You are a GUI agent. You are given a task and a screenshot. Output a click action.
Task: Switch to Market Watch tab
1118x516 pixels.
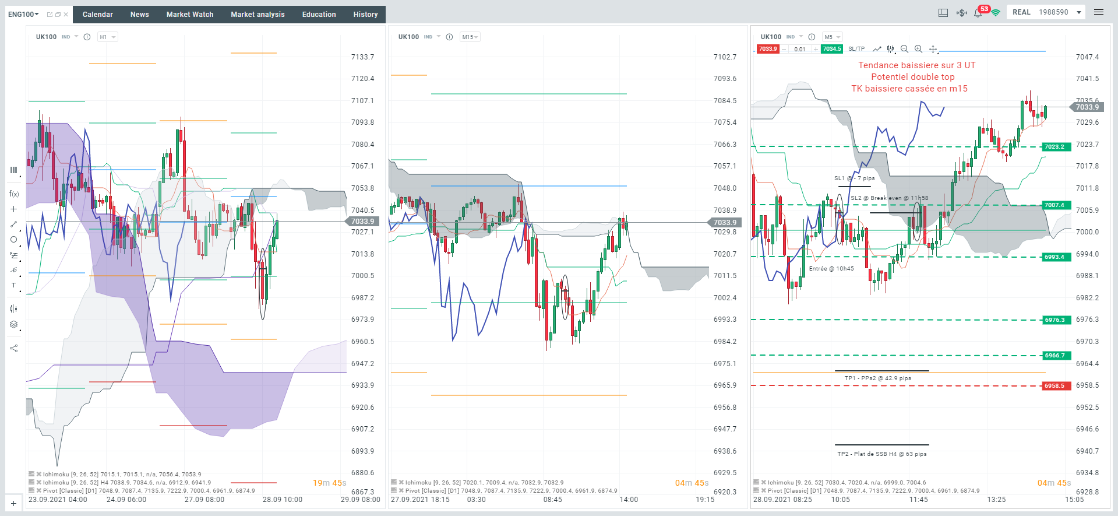point(190,15)
